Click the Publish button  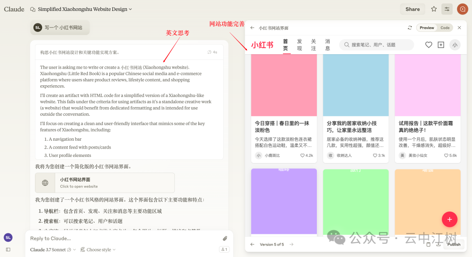point(454,244)
